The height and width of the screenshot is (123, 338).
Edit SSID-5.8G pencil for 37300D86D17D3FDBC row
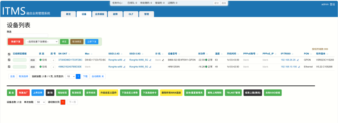pyautogui.click(x=150, y=60)
